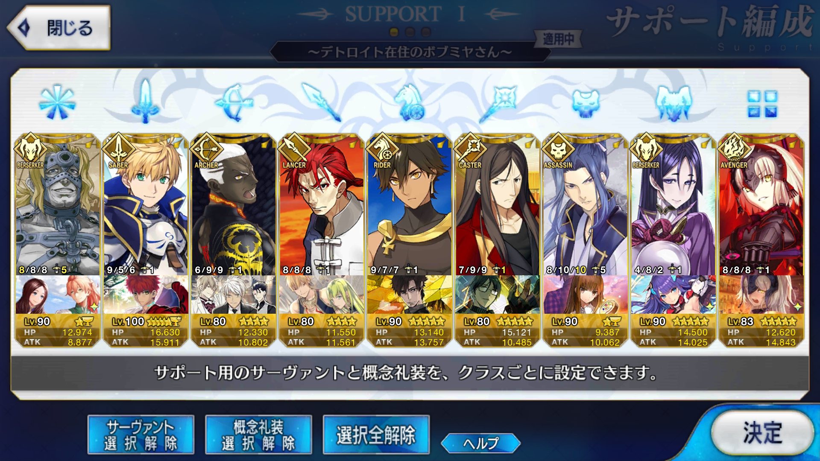This screenshot has height=461, width=820.
Task: Select the Extra class grid icon
Action: [762, 104]
